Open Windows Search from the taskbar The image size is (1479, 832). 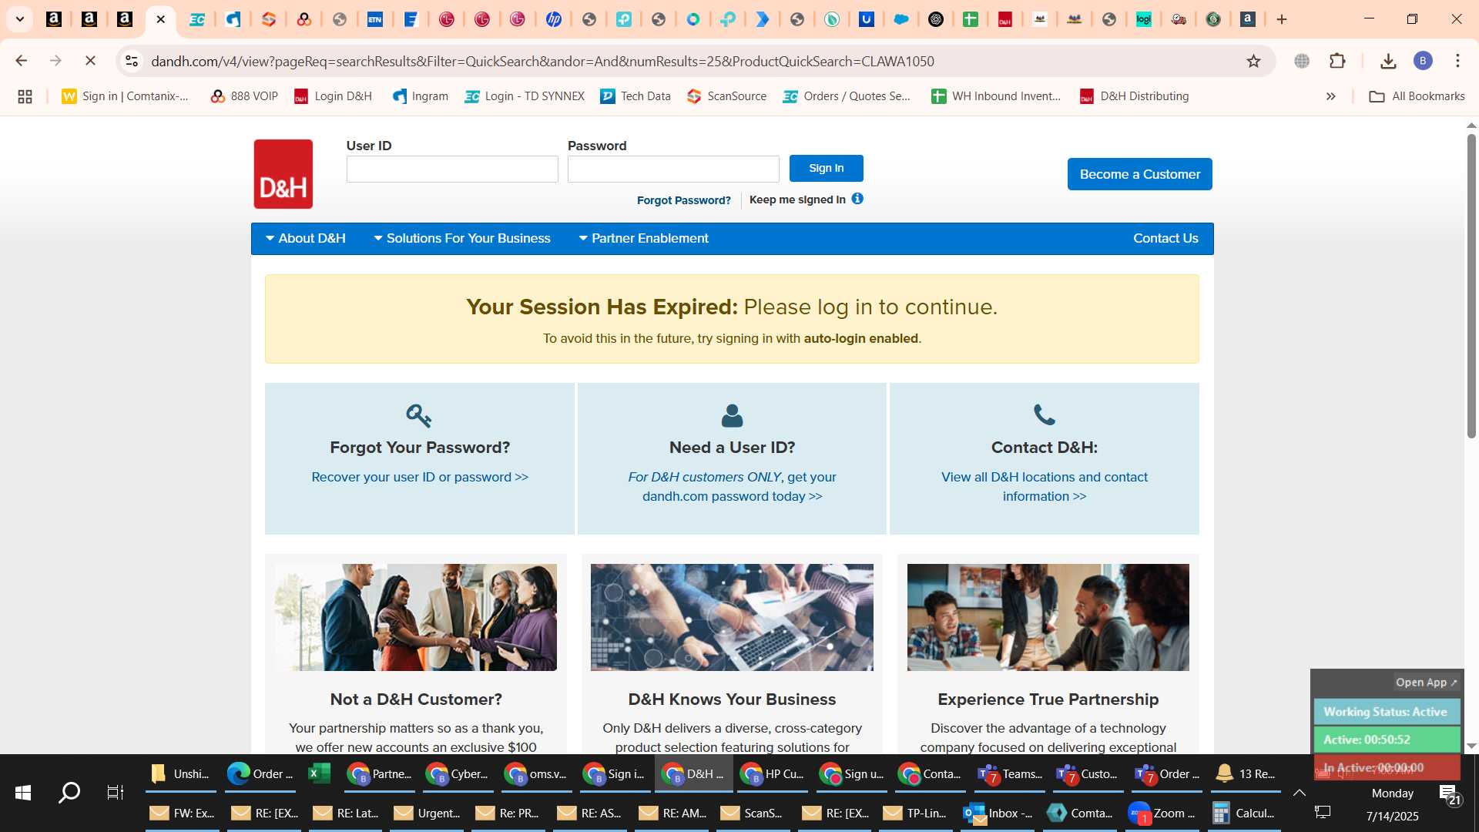pos(69,792)
